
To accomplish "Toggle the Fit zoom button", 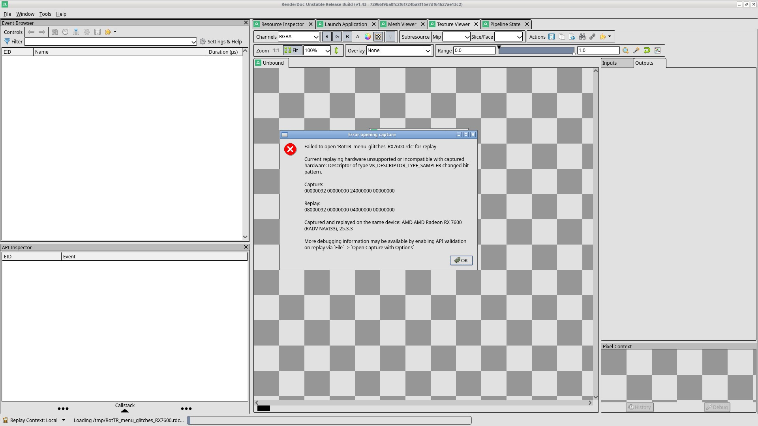I will [292, 50].
